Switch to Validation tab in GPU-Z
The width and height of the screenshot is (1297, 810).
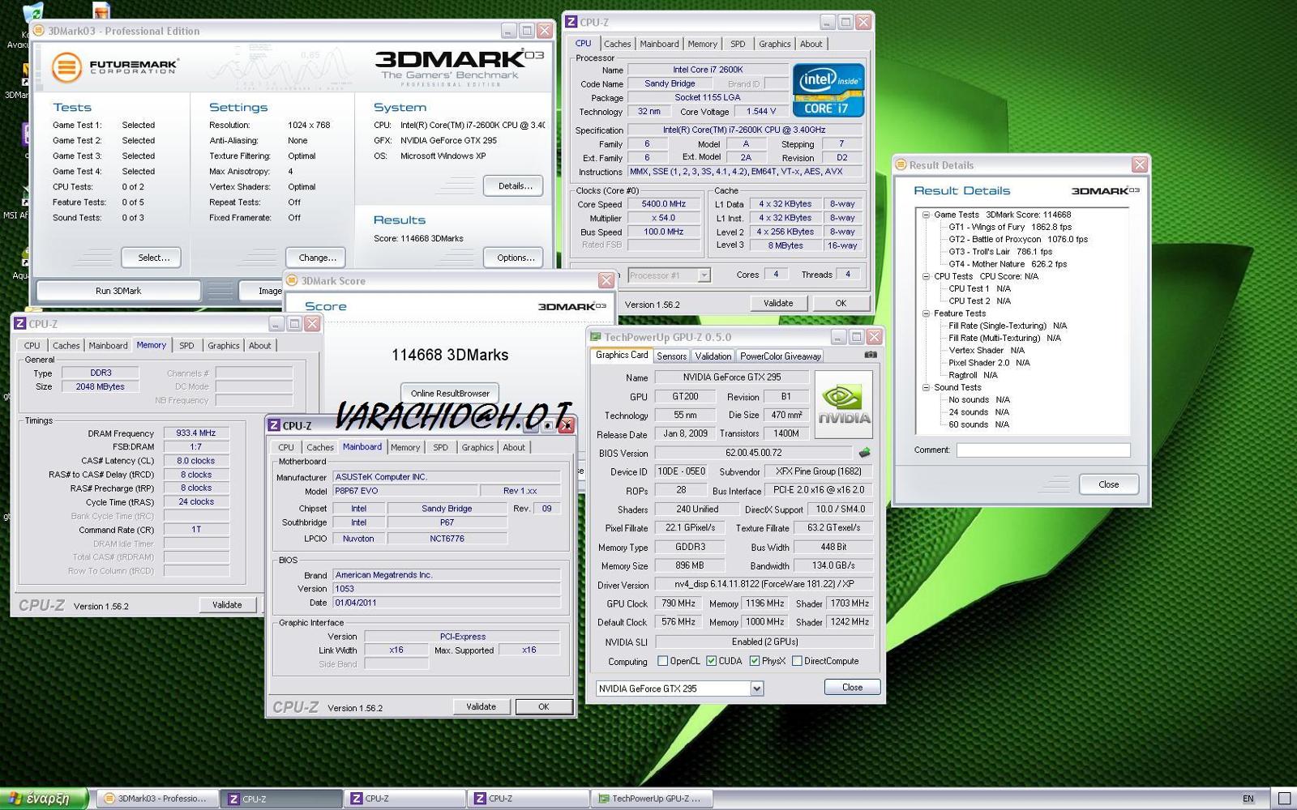713,356
